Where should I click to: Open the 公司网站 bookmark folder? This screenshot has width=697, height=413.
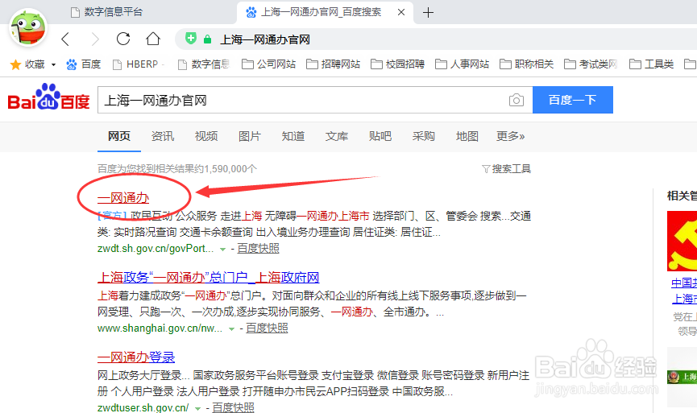pos(268,64)
